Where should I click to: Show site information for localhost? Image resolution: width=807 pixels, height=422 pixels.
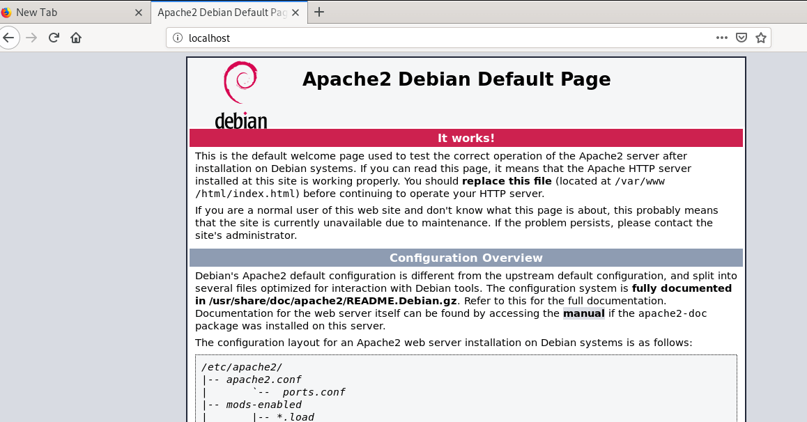177,38
